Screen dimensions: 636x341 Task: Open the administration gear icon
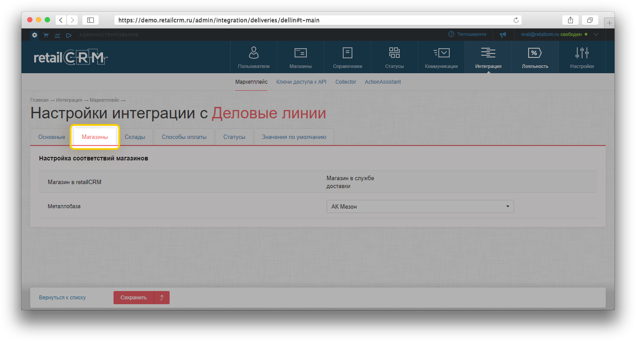coord(35,35)
